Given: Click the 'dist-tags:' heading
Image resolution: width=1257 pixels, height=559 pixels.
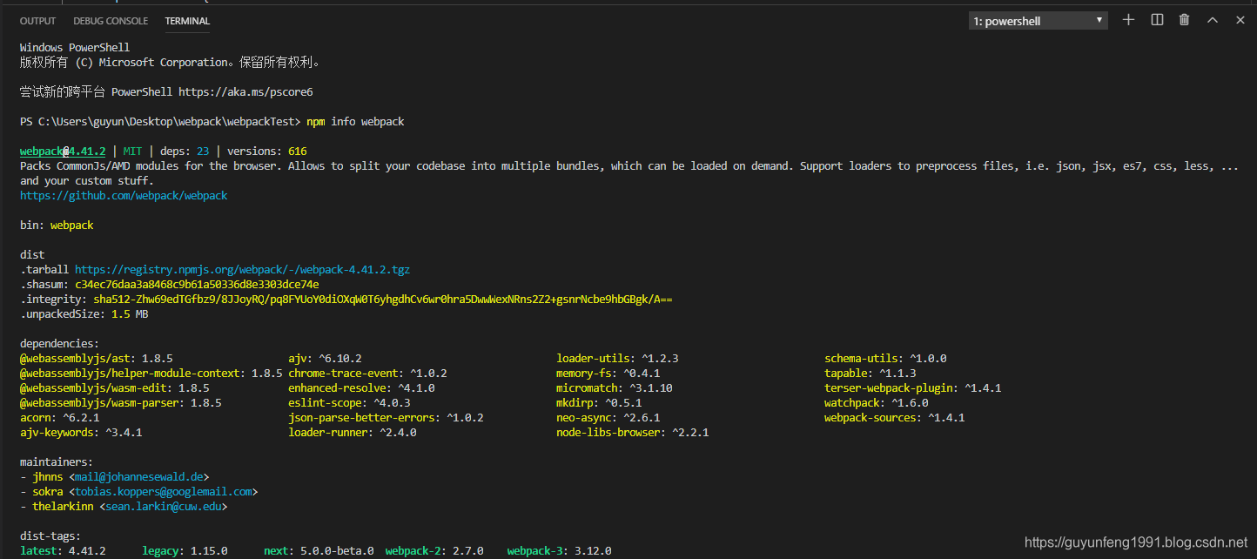Looking at the screenshot, I should tap(50, 536).
